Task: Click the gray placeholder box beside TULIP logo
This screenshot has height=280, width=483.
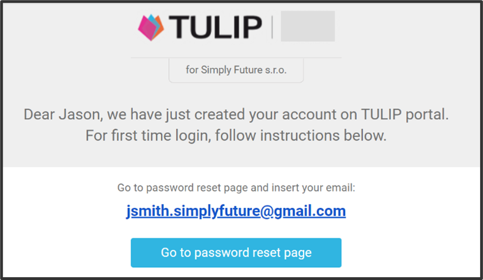Action: 307,26
